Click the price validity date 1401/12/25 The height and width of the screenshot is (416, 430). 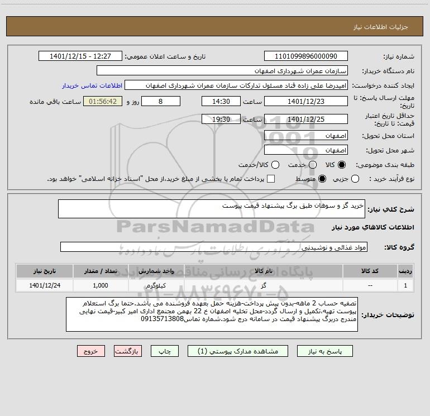tap(306, 119)
